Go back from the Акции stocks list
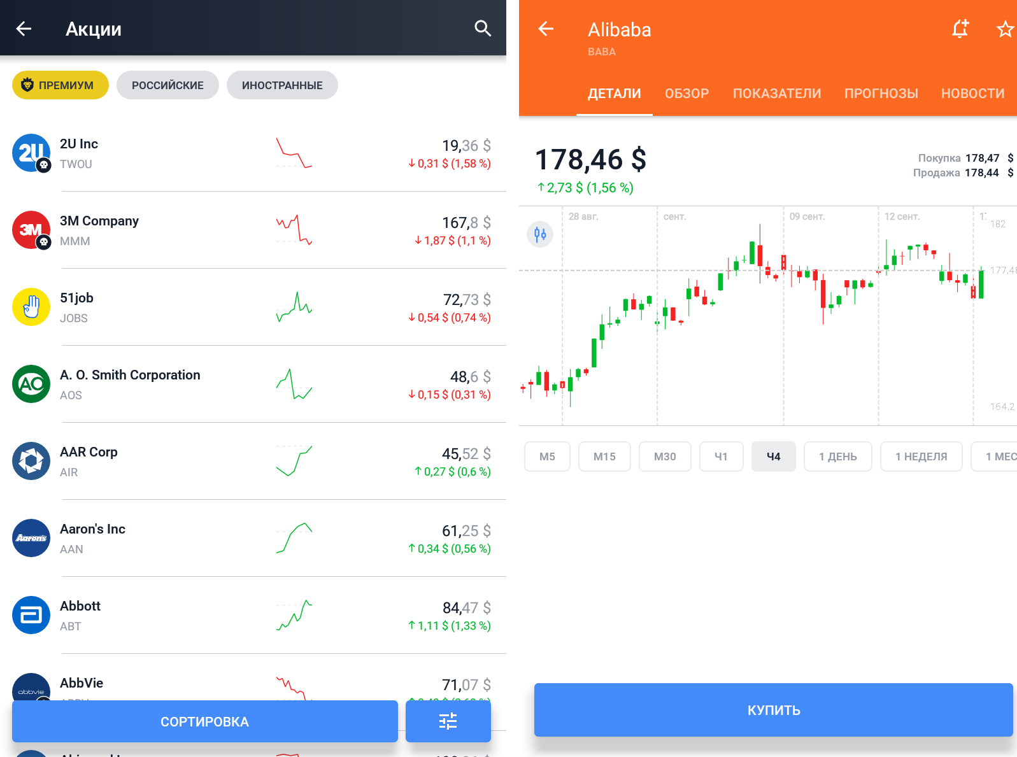 coord(24,29)
